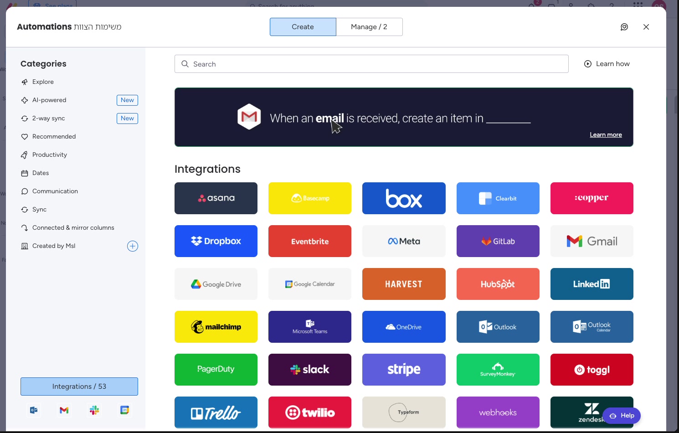This screenshot has width=679, height=433.
Task: Open the Eventbrite integration tile
Action: (310, 241)
